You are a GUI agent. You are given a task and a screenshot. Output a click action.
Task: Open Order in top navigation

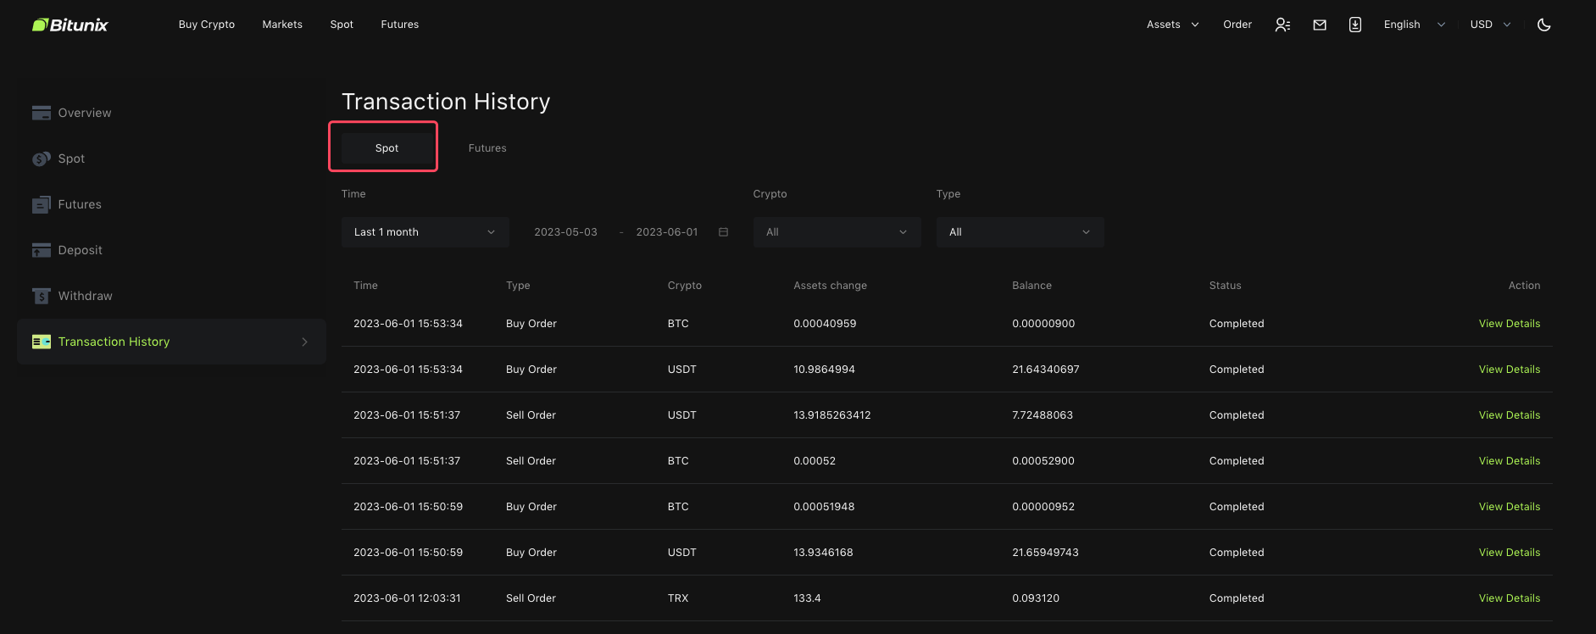1237,25
